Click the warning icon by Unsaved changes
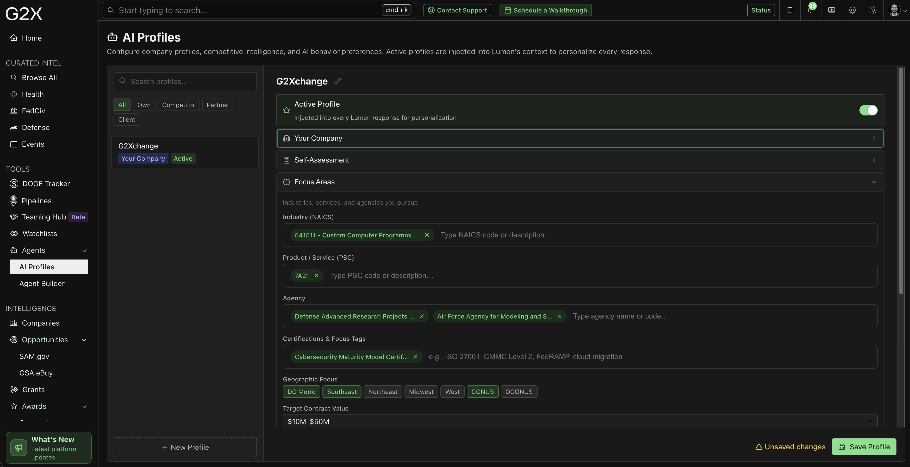The width and height of the screenshot is (910, 467). 758,447
